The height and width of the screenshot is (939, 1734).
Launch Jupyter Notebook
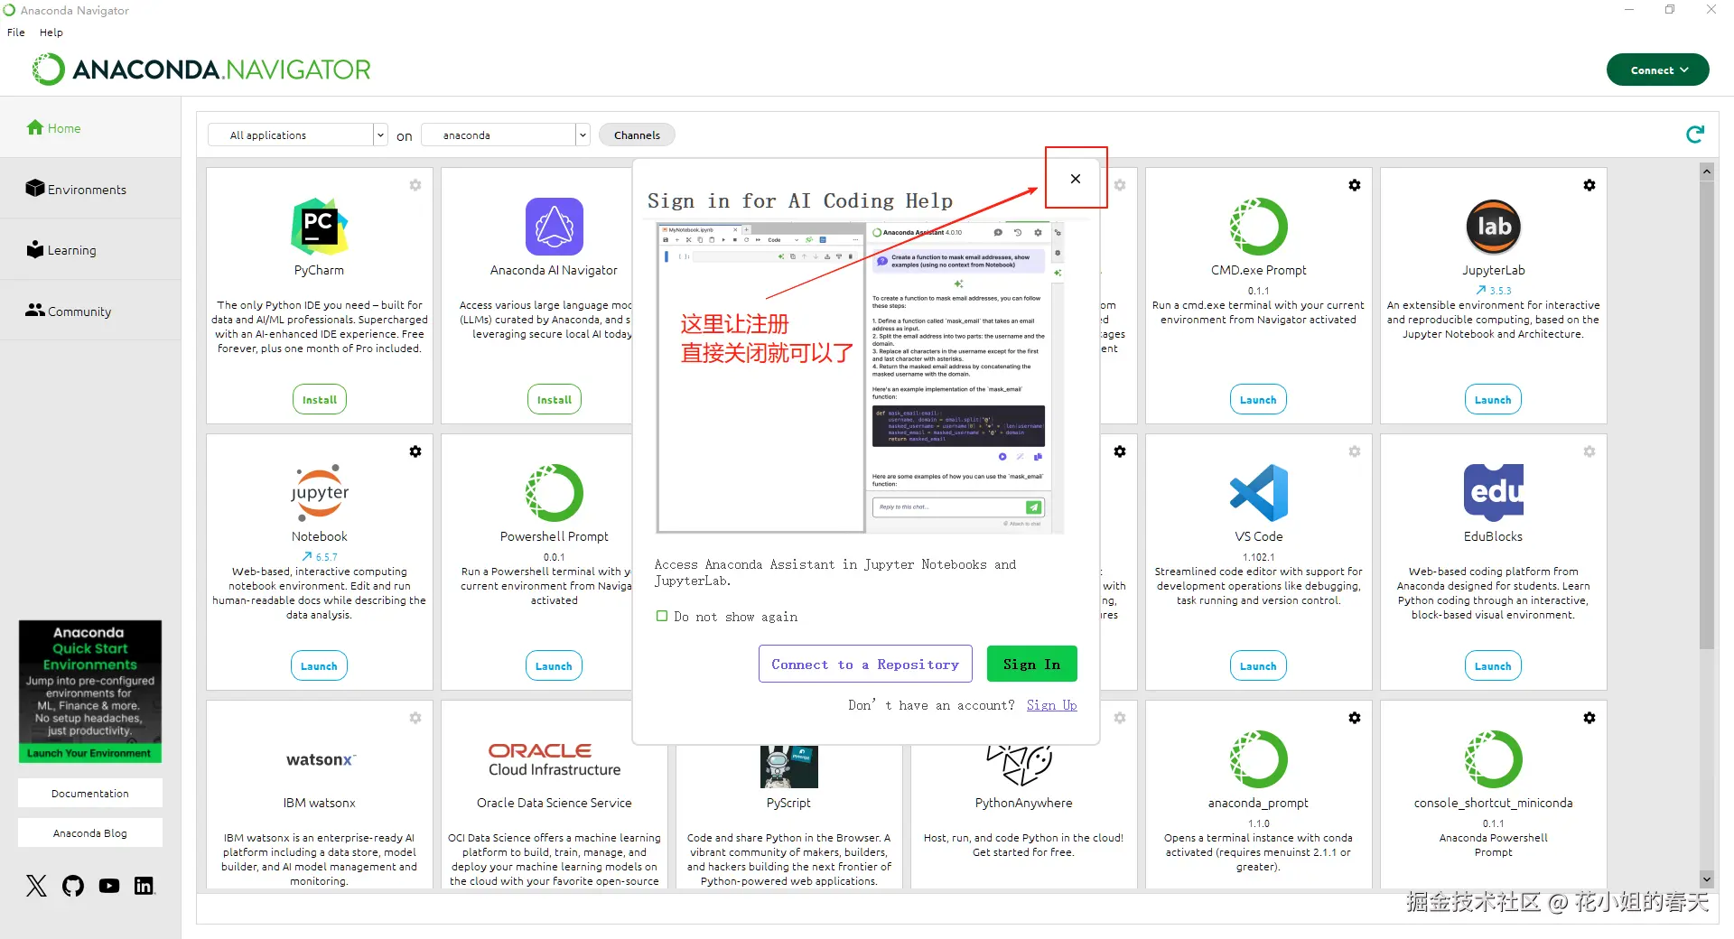[x=319, y=665]
